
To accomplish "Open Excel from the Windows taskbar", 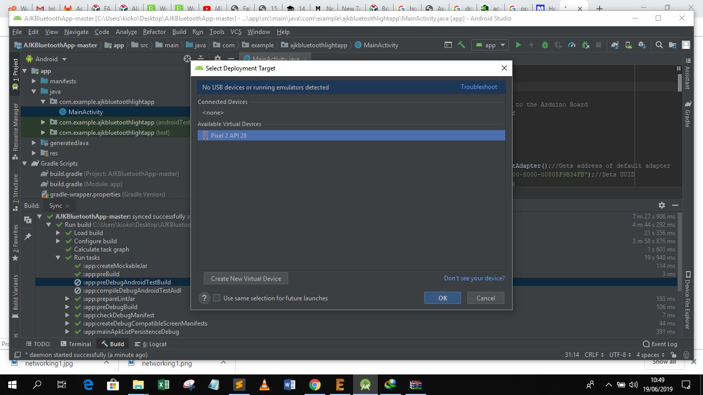I will (164, 385).
